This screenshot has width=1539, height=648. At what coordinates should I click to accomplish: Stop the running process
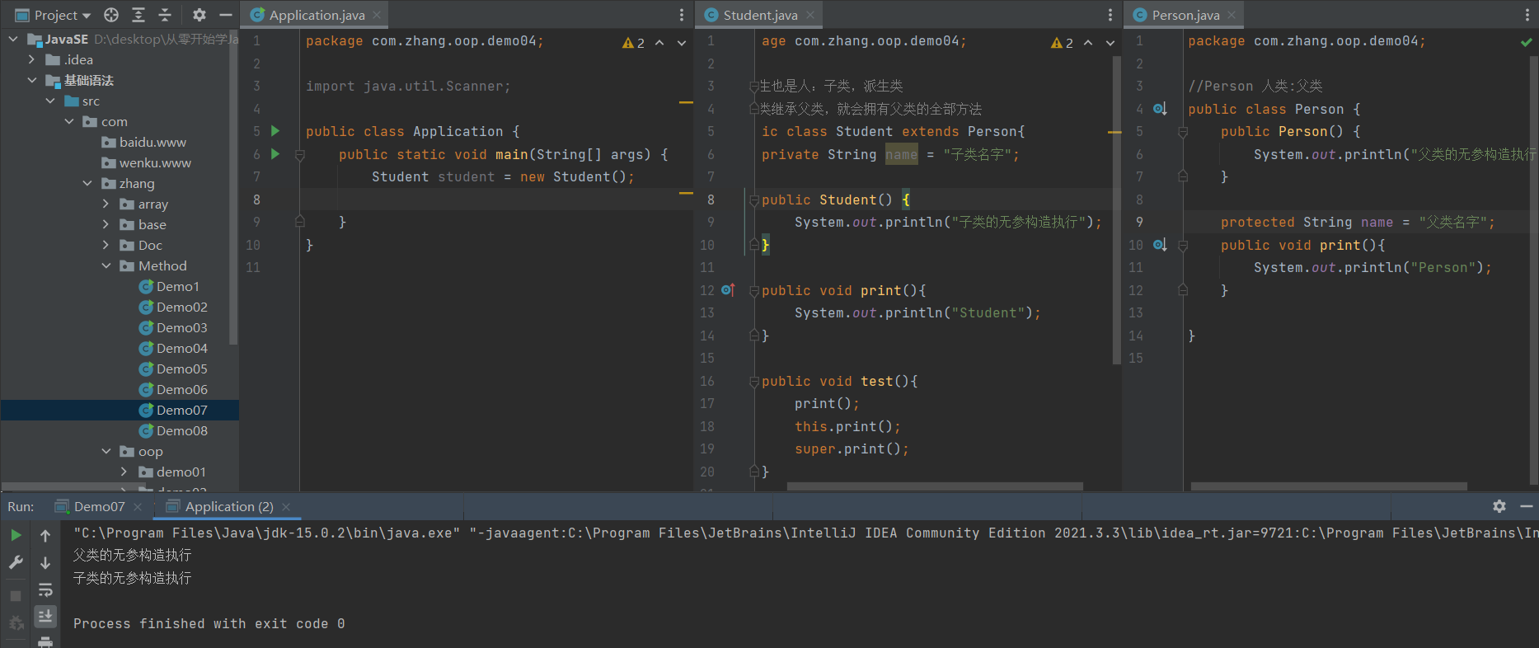(x=16, y=595)
